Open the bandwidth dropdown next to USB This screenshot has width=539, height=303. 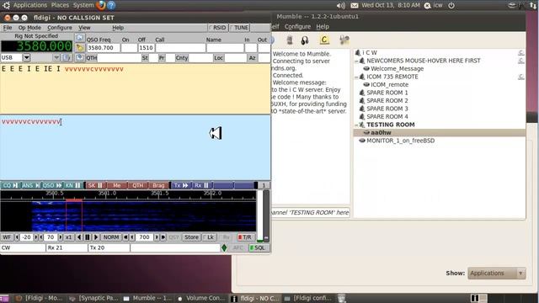[x=56, y=58]
